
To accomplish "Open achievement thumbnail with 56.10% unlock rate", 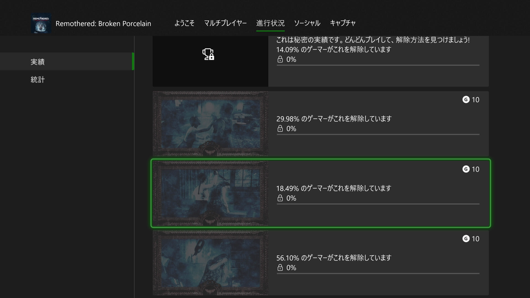I will point(210,263).
